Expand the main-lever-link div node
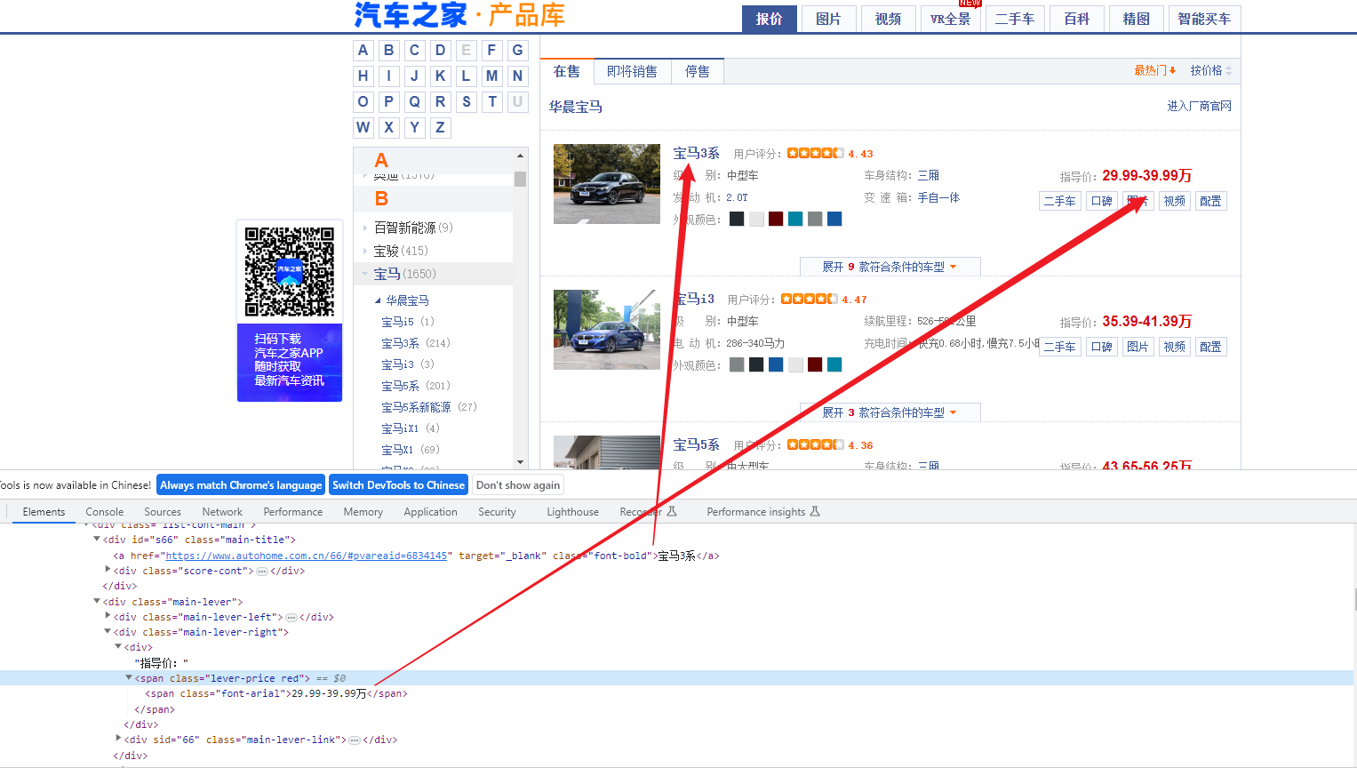 pyautogui.click(x=119, y=739)
